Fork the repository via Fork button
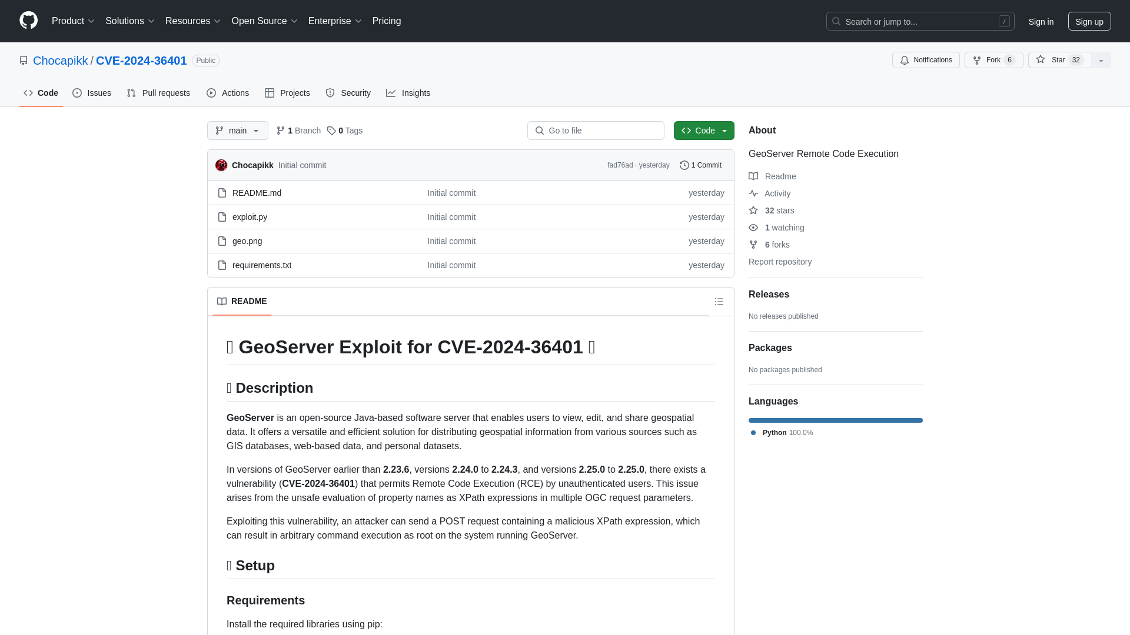Screen dimensions: 1130x635 [x=993, y=60]
